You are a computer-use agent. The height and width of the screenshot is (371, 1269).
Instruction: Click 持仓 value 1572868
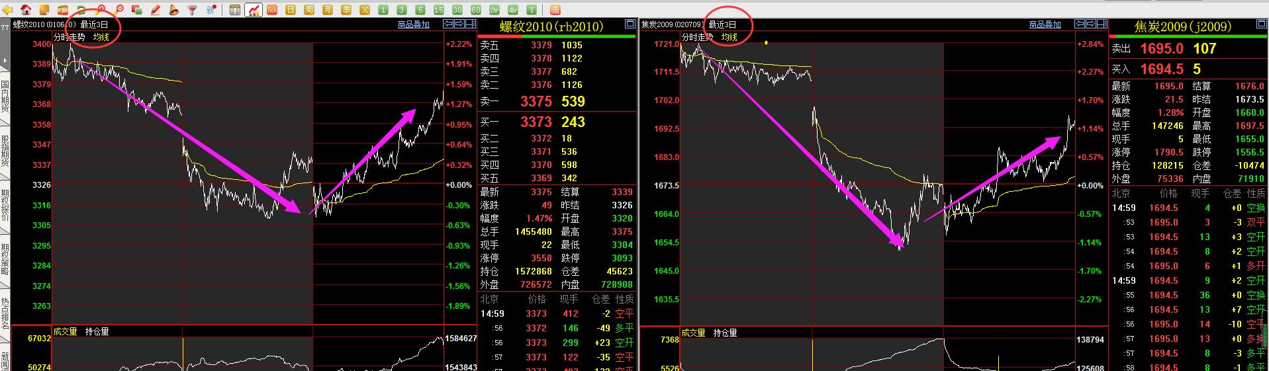(x=534, y=271)
